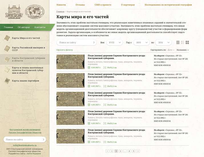Viewport: 204px width, 157px height.
Task: Open Об авторах page
Action: (24, 27)
